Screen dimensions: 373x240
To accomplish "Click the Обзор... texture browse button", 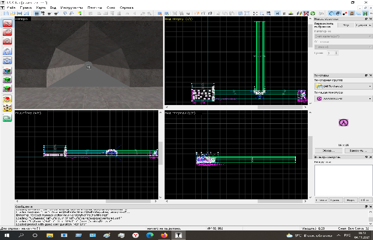I will click(x=328, y=151).
